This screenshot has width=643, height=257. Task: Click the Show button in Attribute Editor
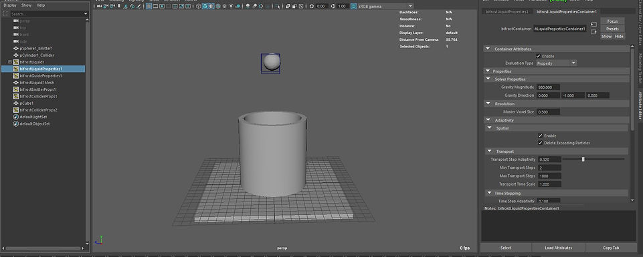(606, 37)
